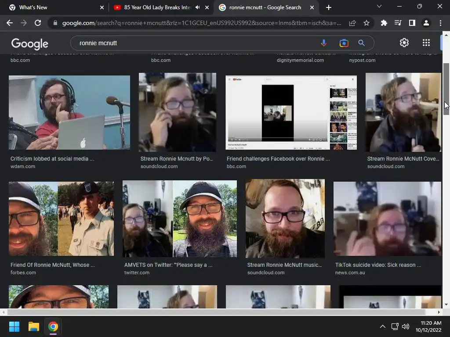
Task: Click the horizontal scrollbar right arrow
Action: tap(439, 312)
